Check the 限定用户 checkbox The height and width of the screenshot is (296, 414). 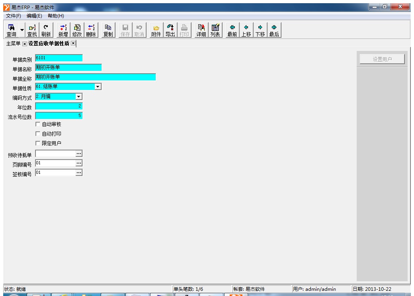(38, 143)
